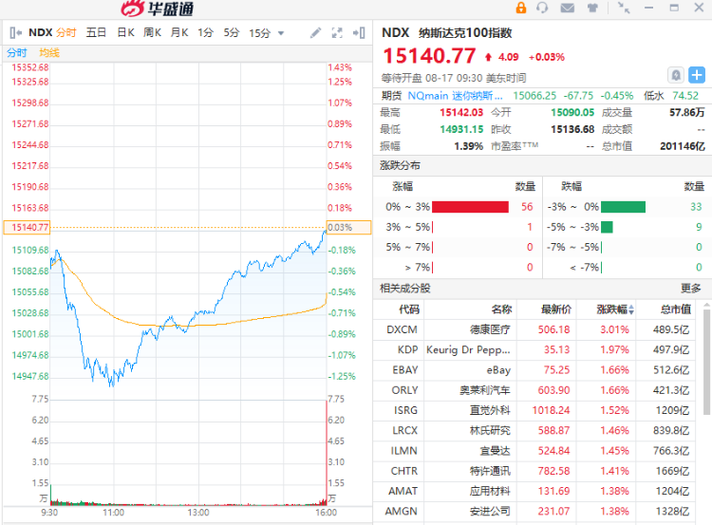
Task: Toggle the 分时 line legend
Action: click(x=17, y=52)
